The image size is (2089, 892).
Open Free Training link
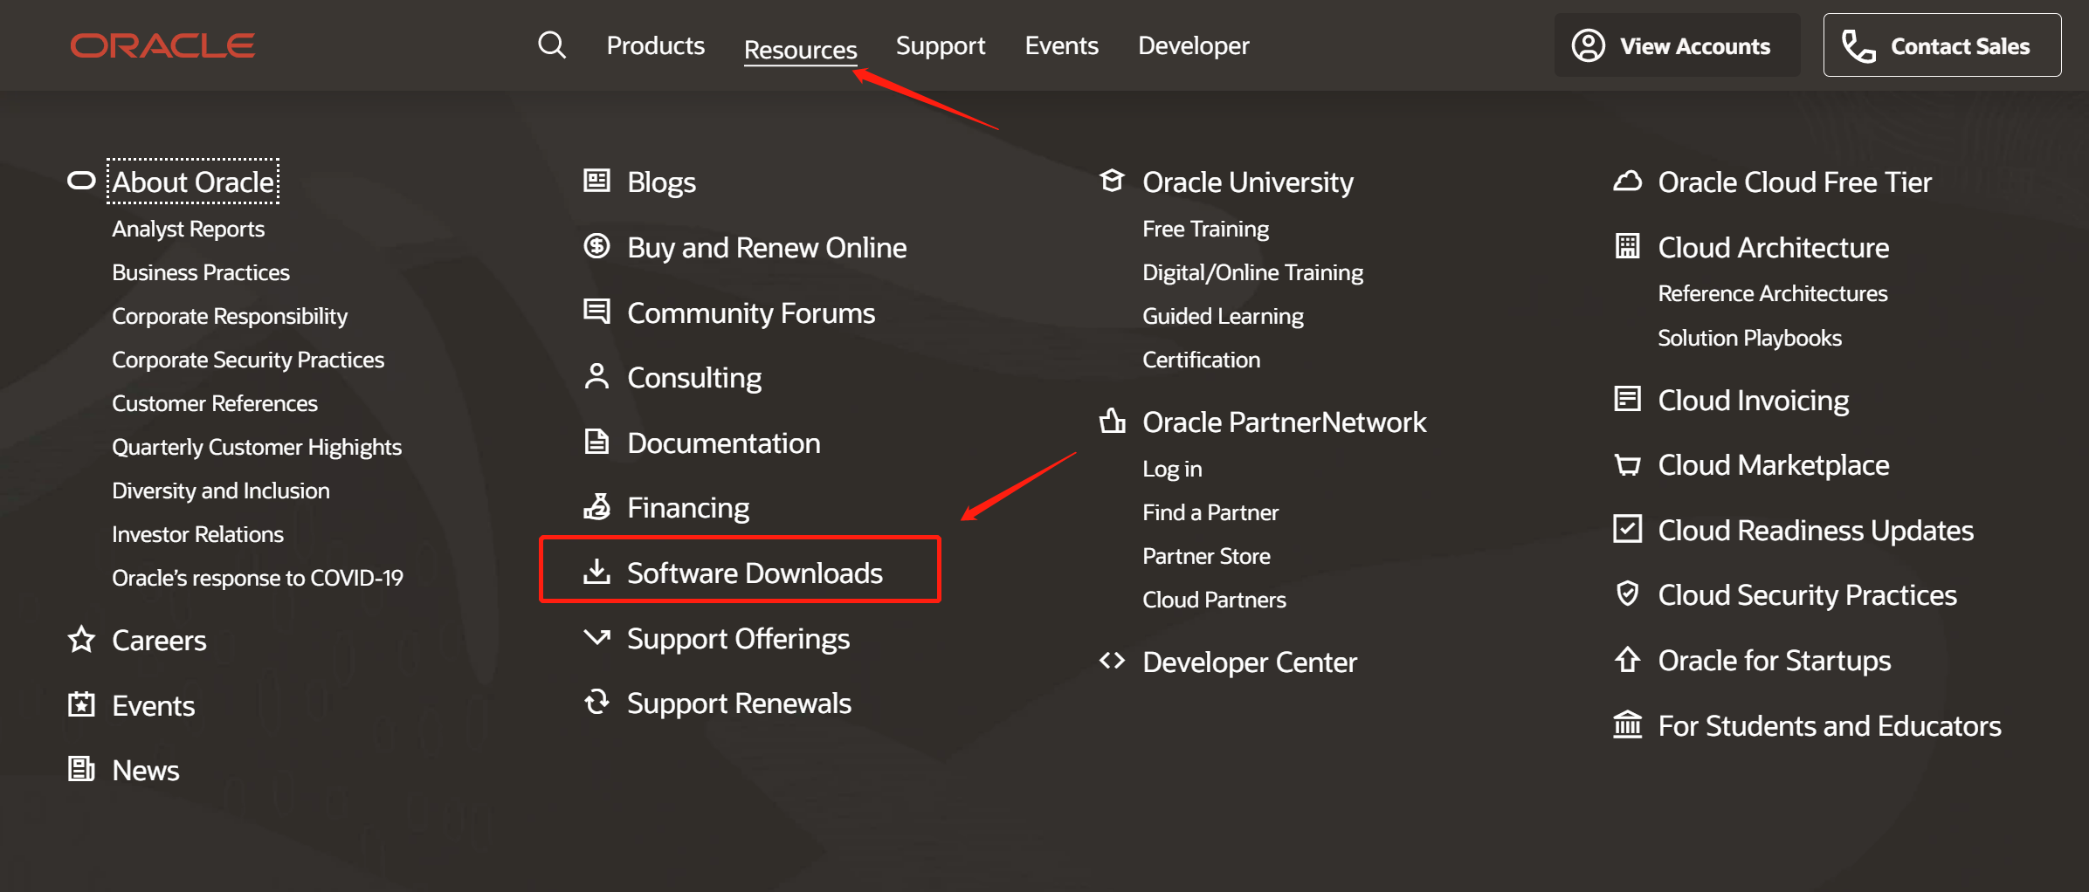point(1206,229)
